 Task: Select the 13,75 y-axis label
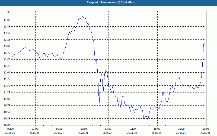7,26
